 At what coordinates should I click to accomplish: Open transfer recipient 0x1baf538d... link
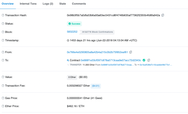tap(156, 65)
